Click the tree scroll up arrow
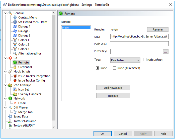This screenshot has height=140, width=176. point(54,13)
